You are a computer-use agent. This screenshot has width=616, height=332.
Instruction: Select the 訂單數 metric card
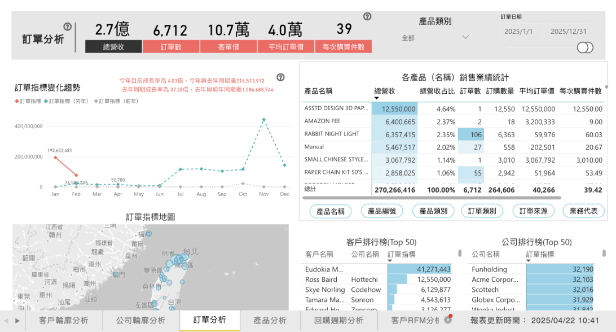(171, 36)
